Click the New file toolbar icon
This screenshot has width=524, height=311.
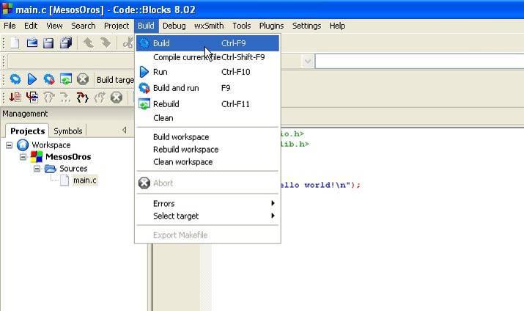click(x=15, y=43)
